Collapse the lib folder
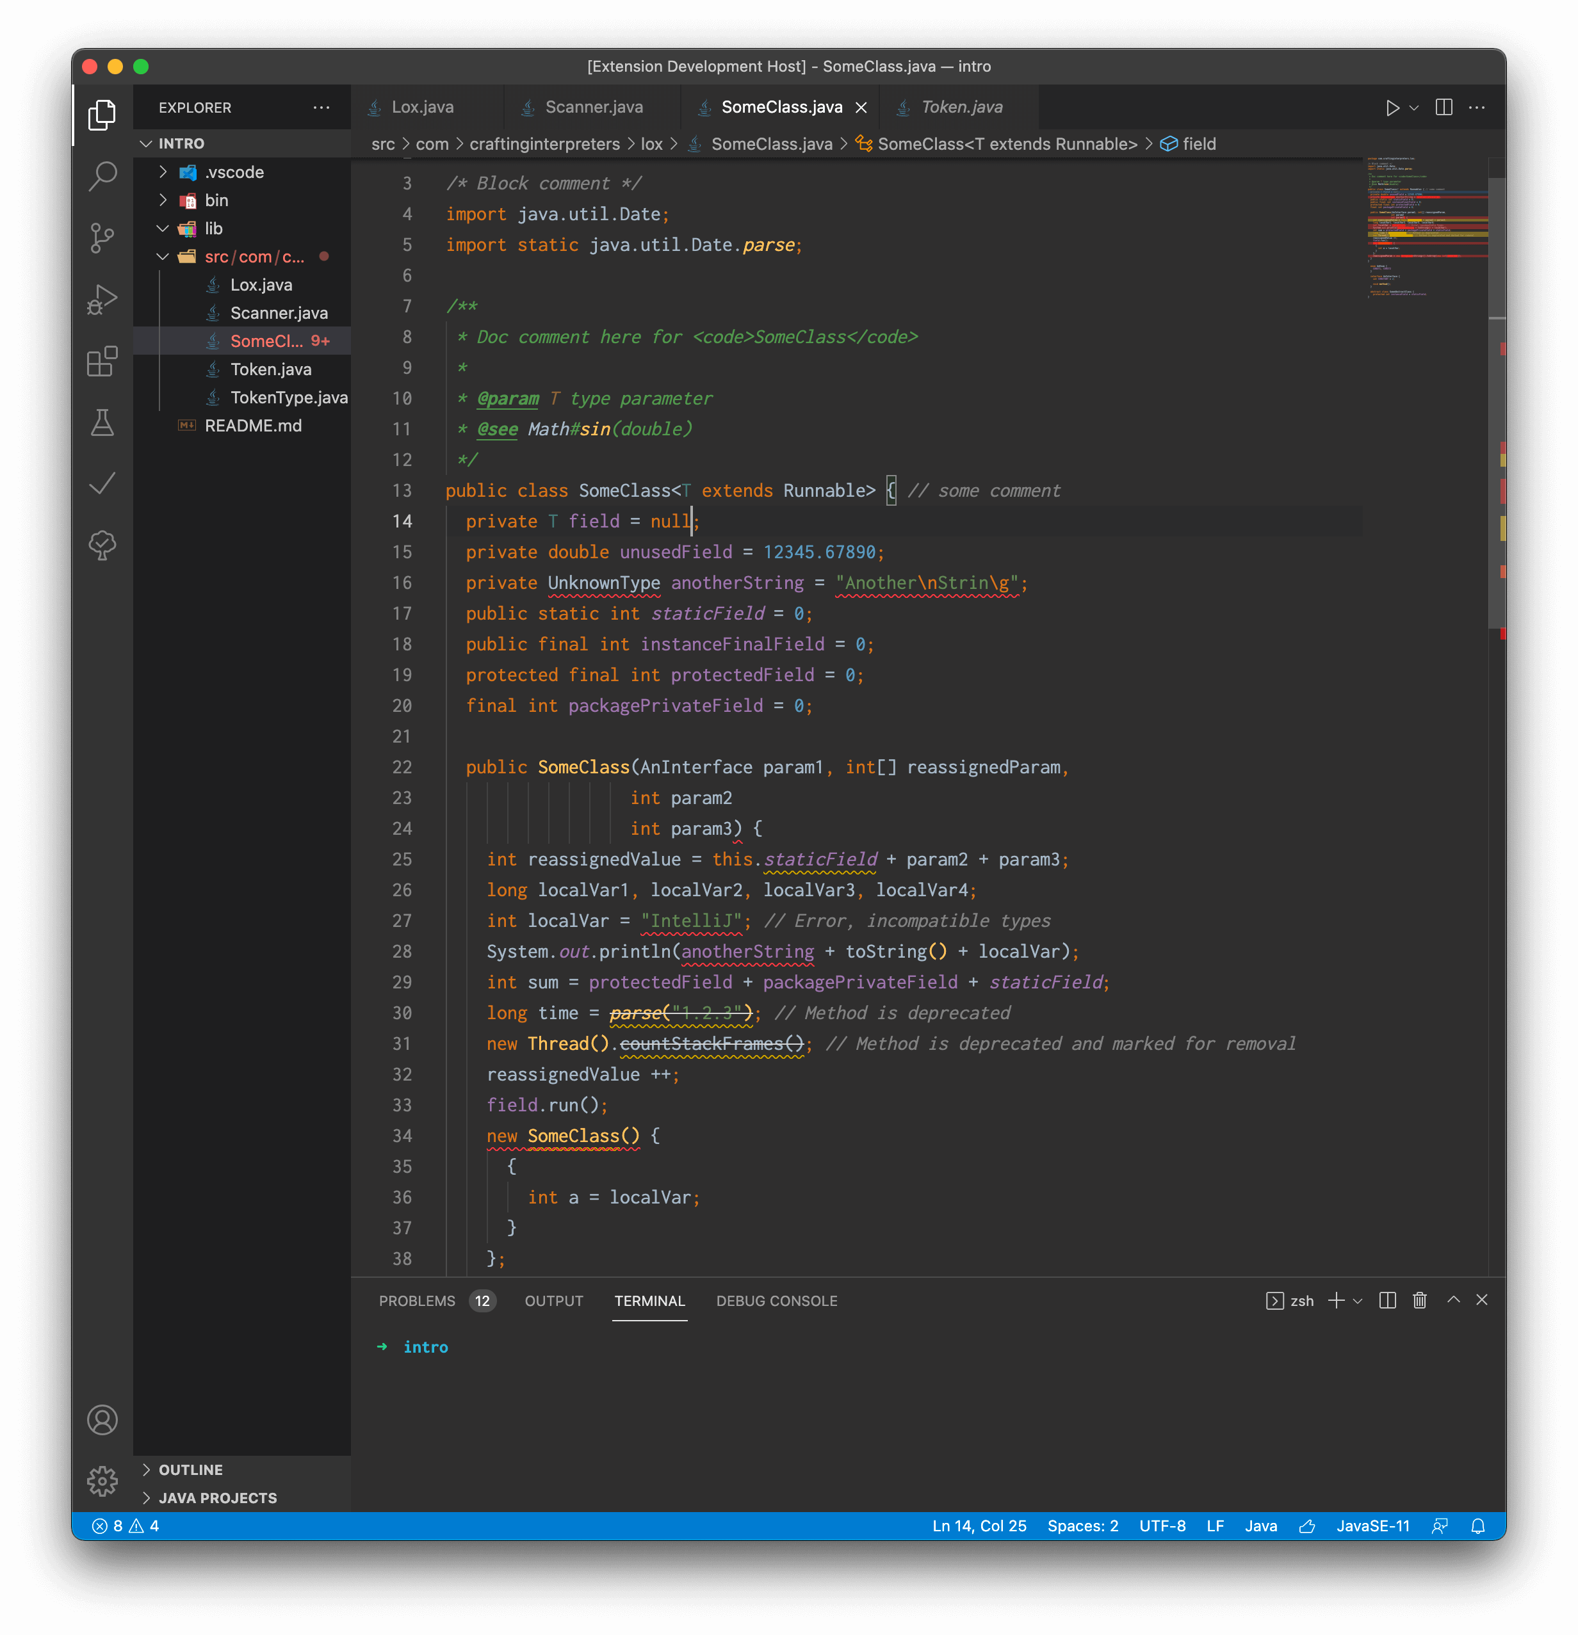Viewport: 1578px width, 1635px height. (x=242, y=229)
